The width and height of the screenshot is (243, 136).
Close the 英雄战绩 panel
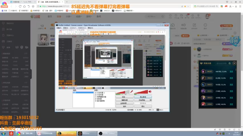pyautogui.click(x=234, y=63)
